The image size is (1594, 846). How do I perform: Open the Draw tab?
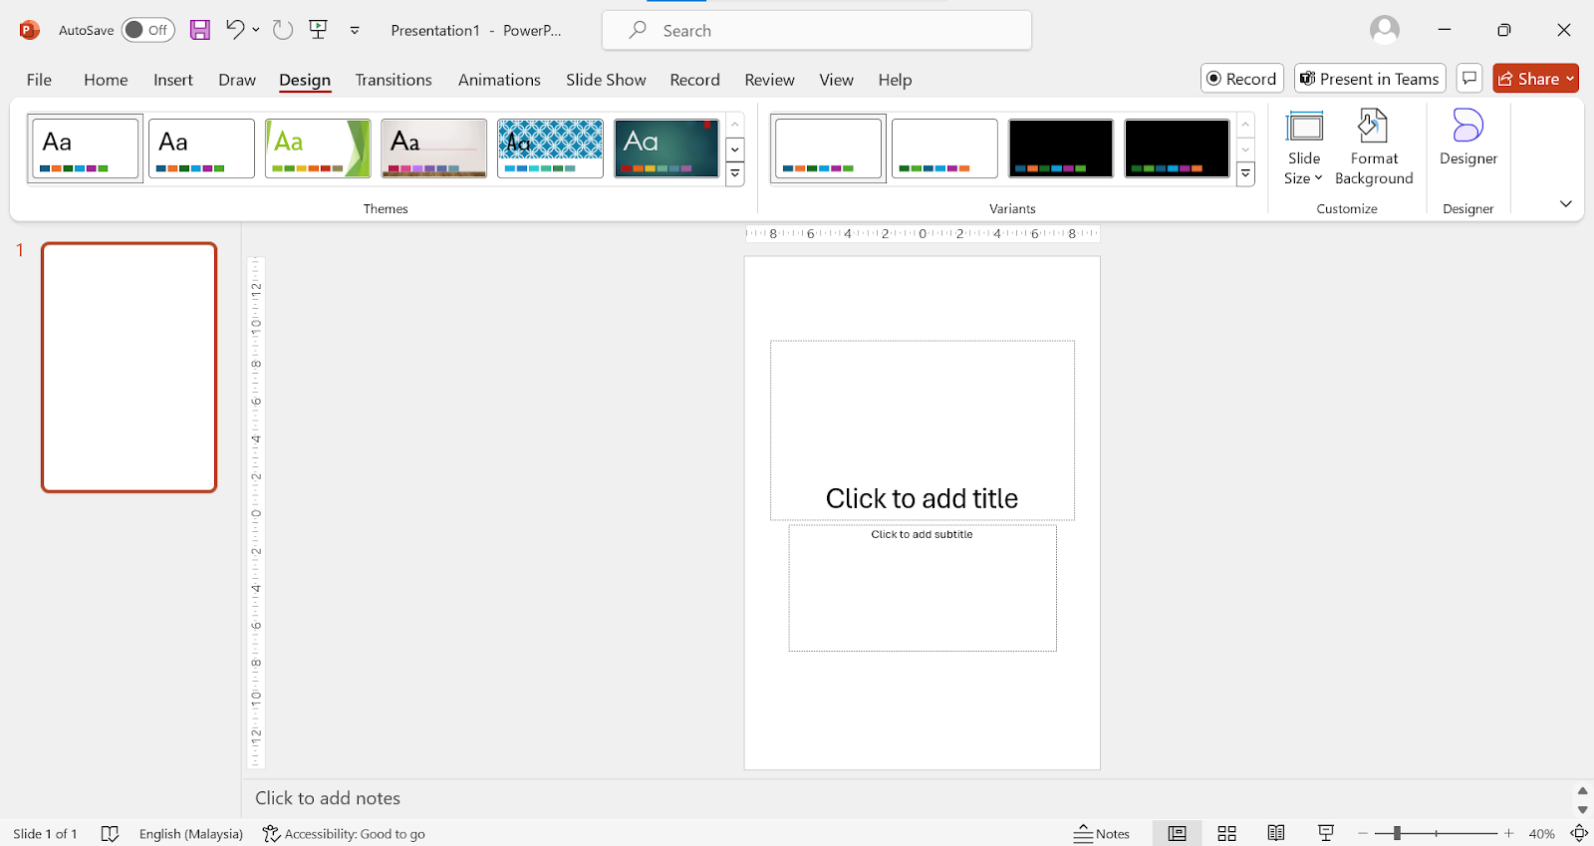pos(237,80)
